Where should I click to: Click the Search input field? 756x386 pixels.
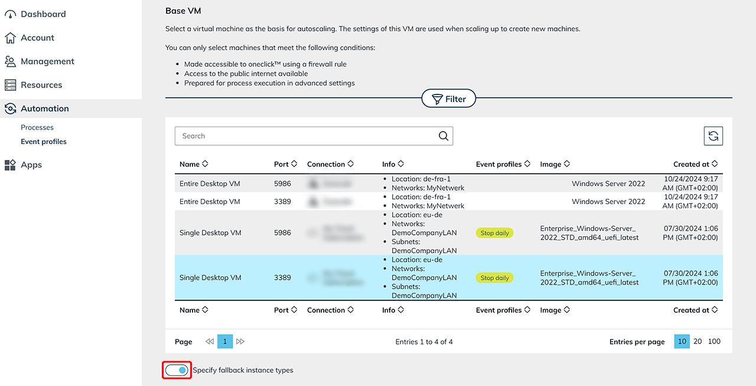click(x=307, y=136)
